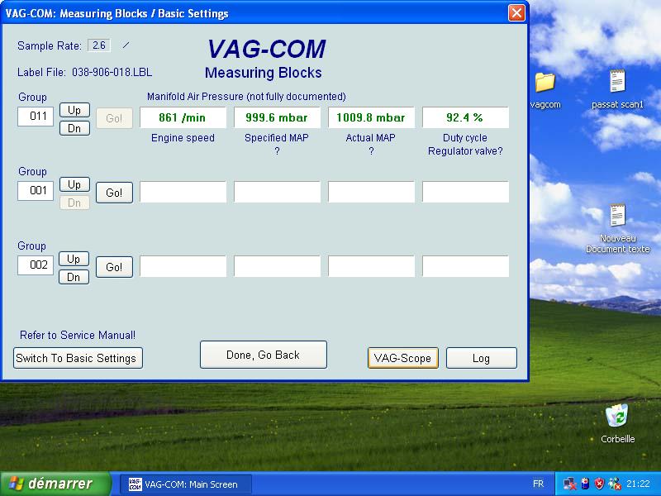Click Up beside group 001
Screen dimensions: 661x496
(74, 184)
